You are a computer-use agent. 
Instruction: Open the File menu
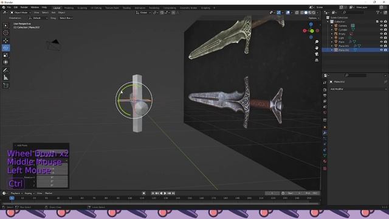9,7
